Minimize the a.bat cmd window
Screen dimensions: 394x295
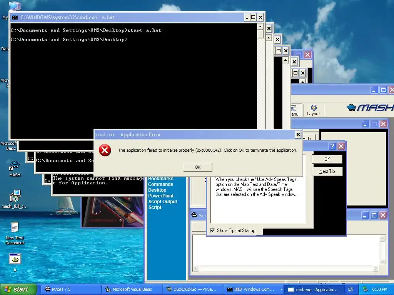[x=247, y=17]
